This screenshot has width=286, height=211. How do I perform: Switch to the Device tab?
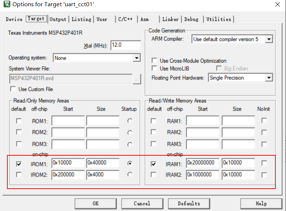[x=14, y=19]
